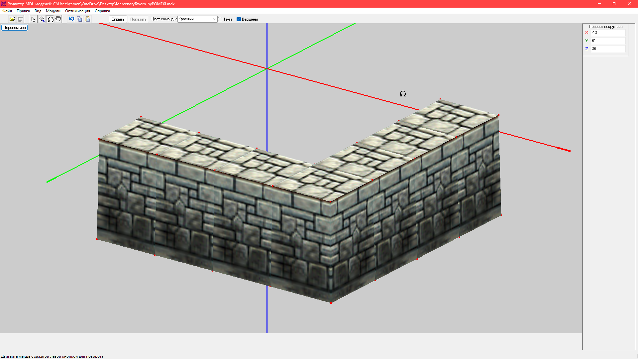Select the arrow pointer selection tool
Image resolution: width=638 pixels, height=359 pixels.
(x=33, y=19)
